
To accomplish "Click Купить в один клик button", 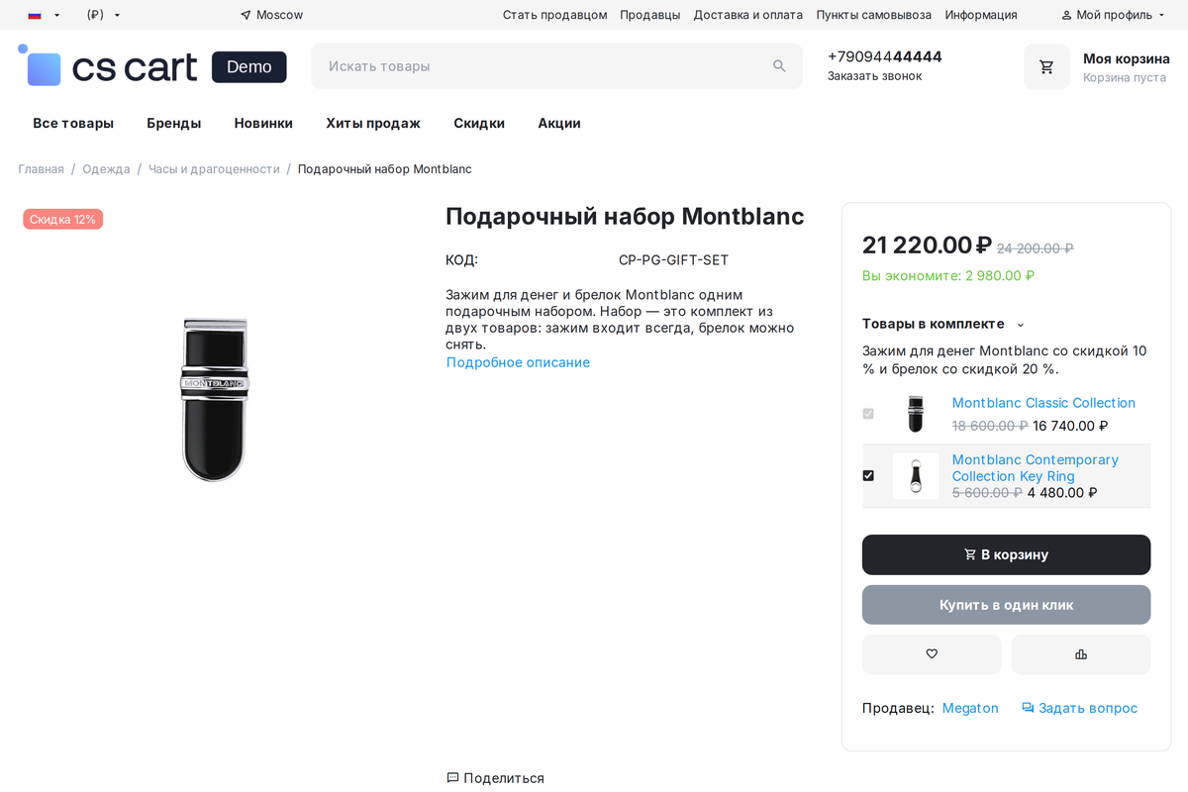I will tap(1006, 605).
